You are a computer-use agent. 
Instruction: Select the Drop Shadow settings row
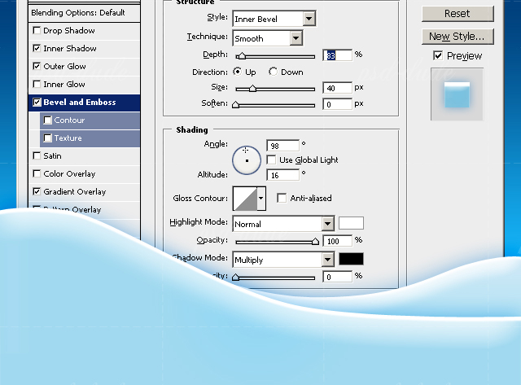[84, 31]
